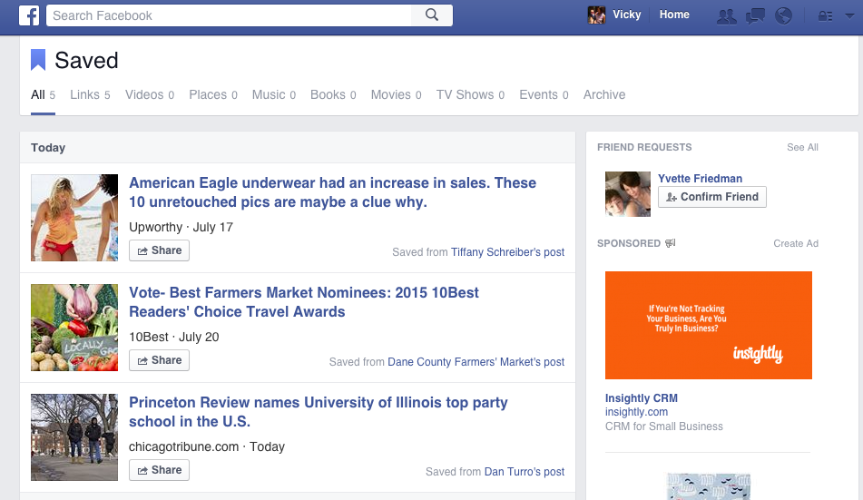Switch to the Links tab
863x500 pixels.
[84, 95]
